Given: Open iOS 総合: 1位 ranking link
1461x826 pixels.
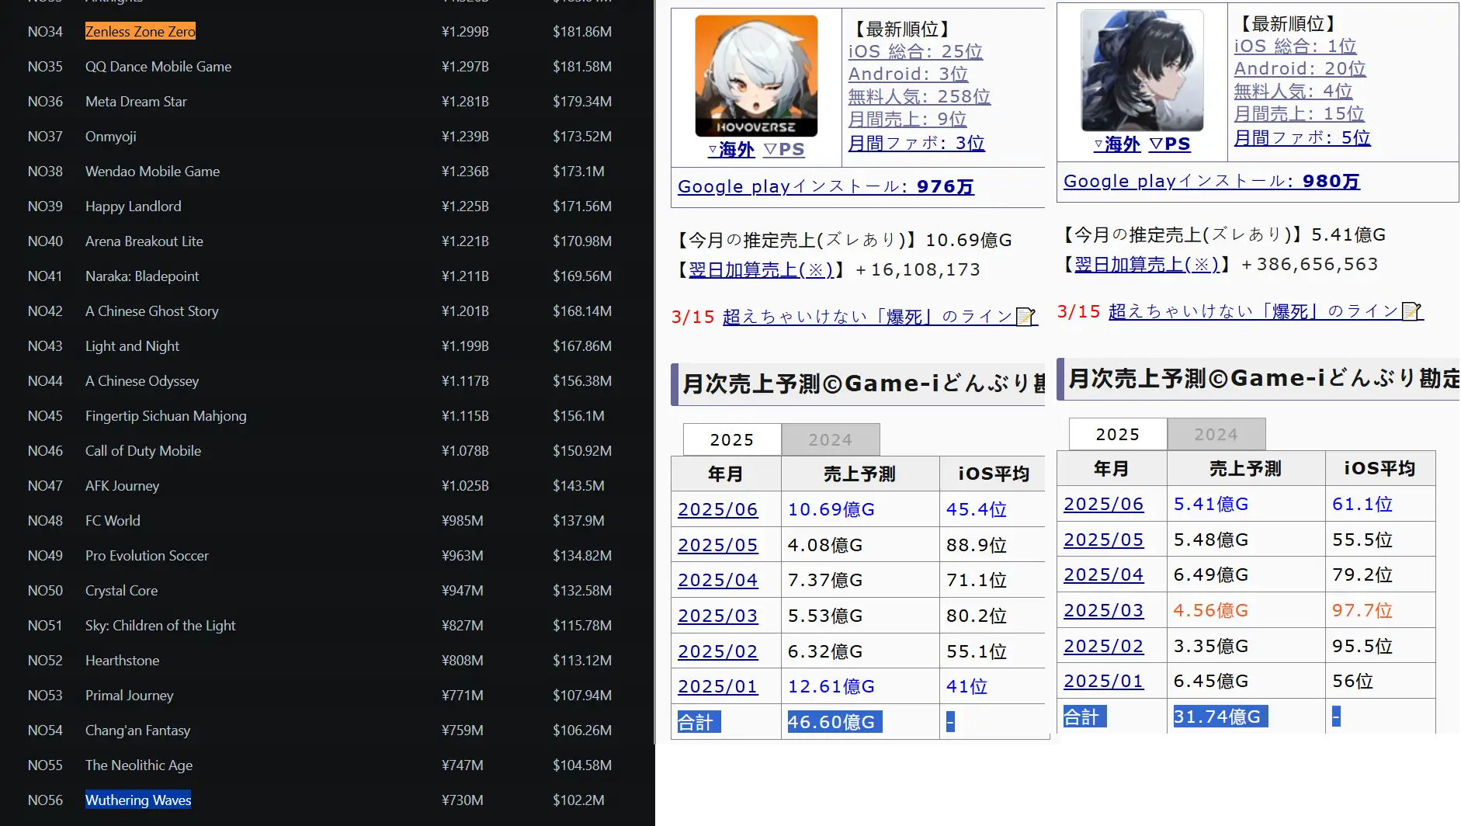Looking at the screenshot, I should point(1296,46).
